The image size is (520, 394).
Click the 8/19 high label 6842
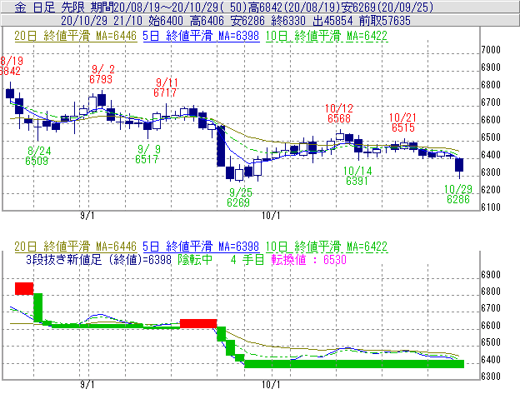[10, 71]
